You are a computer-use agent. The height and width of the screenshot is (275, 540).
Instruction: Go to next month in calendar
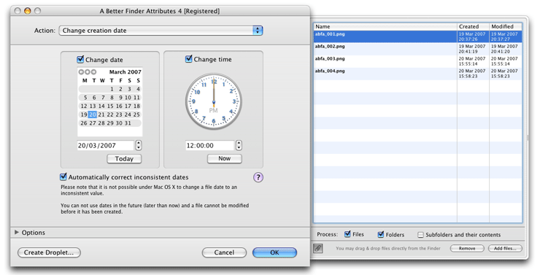93,72
